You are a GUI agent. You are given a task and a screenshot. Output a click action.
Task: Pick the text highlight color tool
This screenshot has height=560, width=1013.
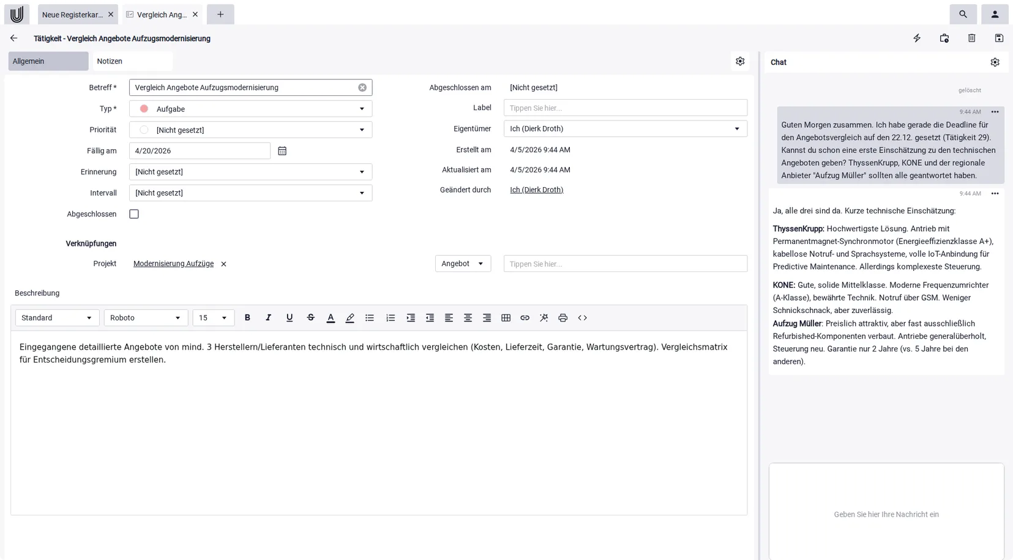[350, 318]
